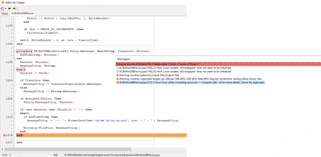This screenshot has height=157, width=321.
Task: Open the jump history dropdown arrow
Action: click(6, 9)
